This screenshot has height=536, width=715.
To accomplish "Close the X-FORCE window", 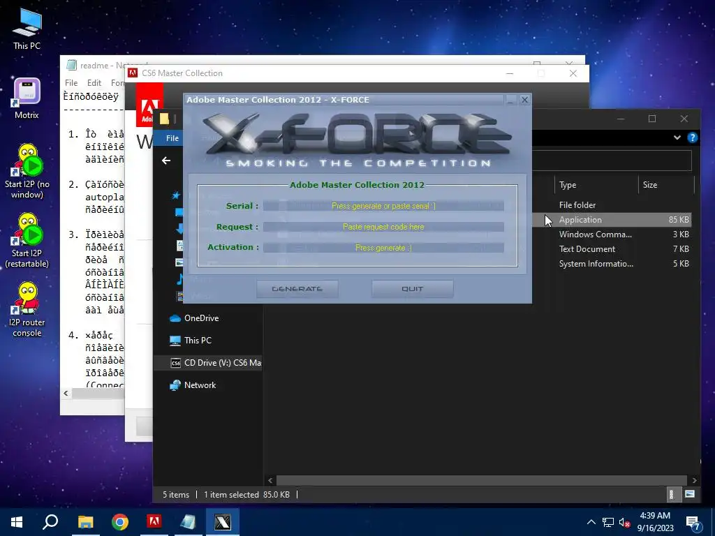I will click(525, 100).
